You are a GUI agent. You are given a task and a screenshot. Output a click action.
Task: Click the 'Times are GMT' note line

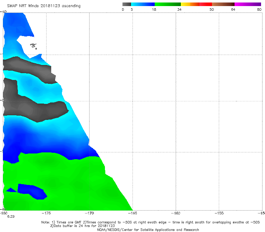(150, 222)
